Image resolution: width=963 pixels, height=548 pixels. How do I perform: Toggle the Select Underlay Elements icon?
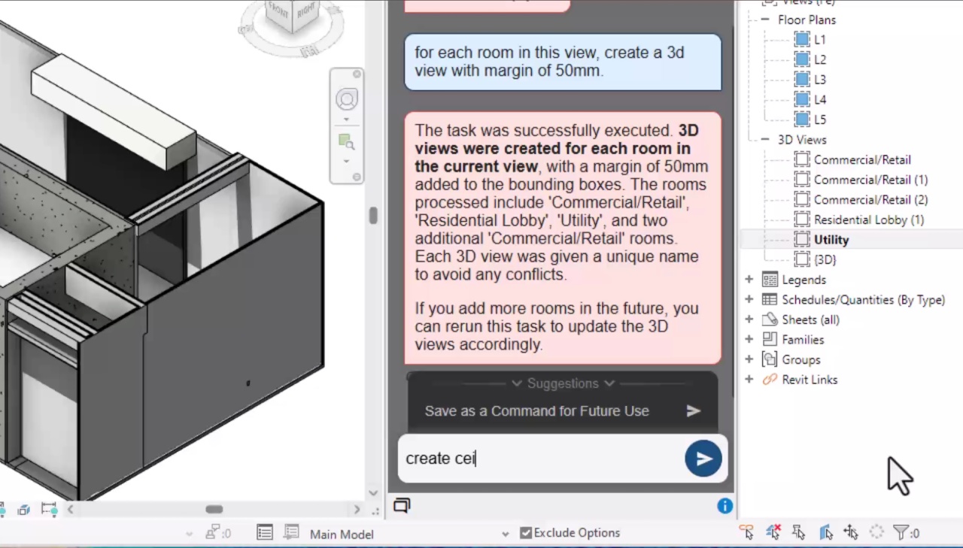pyautogui.click(x=773, y=532)
